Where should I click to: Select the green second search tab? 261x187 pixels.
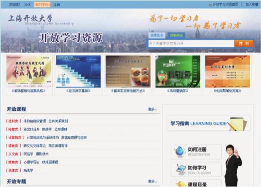176,35
